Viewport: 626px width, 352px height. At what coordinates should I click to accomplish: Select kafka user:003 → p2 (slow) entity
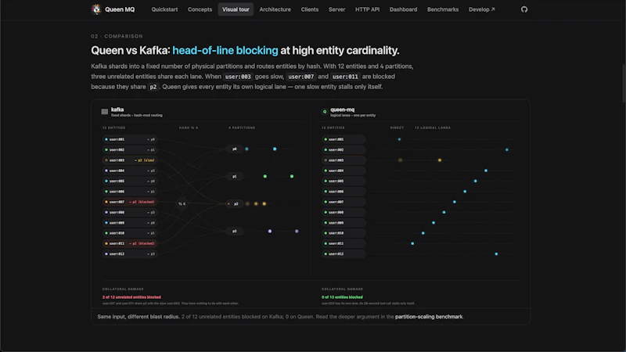point(130,160)
